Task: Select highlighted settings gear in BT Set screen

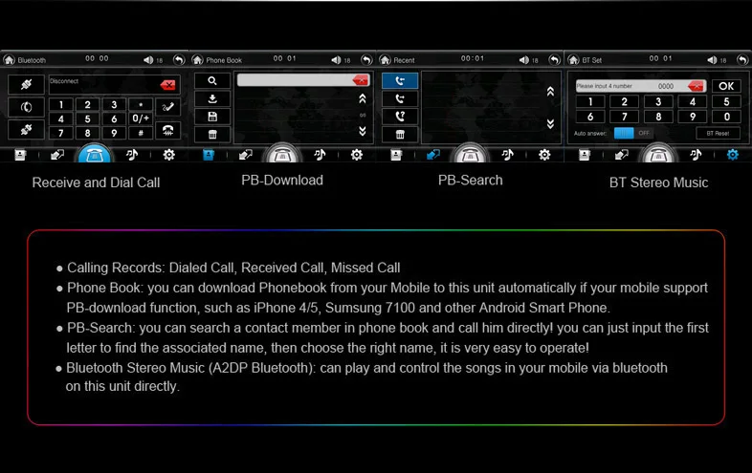Action: (732, 155)
